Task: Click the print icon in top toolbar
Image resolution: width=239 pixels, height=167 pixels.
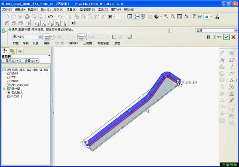Action: (x=27, y=17)
